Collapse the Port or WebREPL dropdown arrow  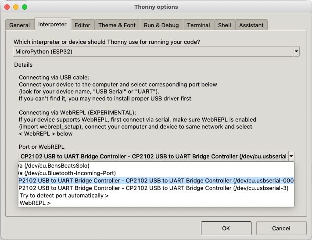point(291,156)
